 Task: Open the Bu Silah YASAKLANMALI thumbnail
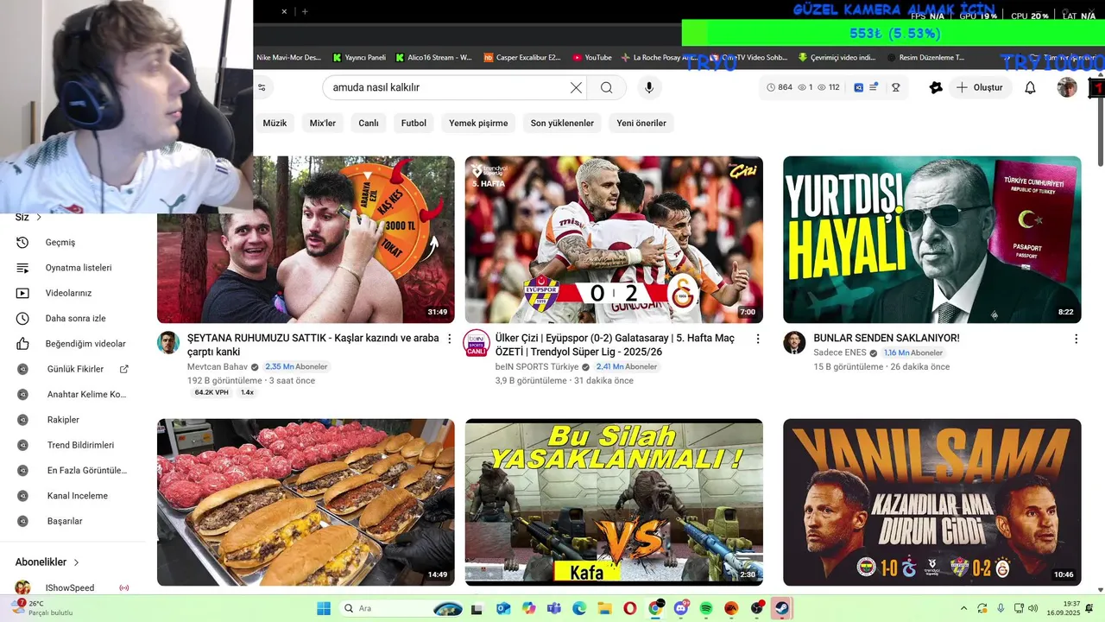click(614, 502)
